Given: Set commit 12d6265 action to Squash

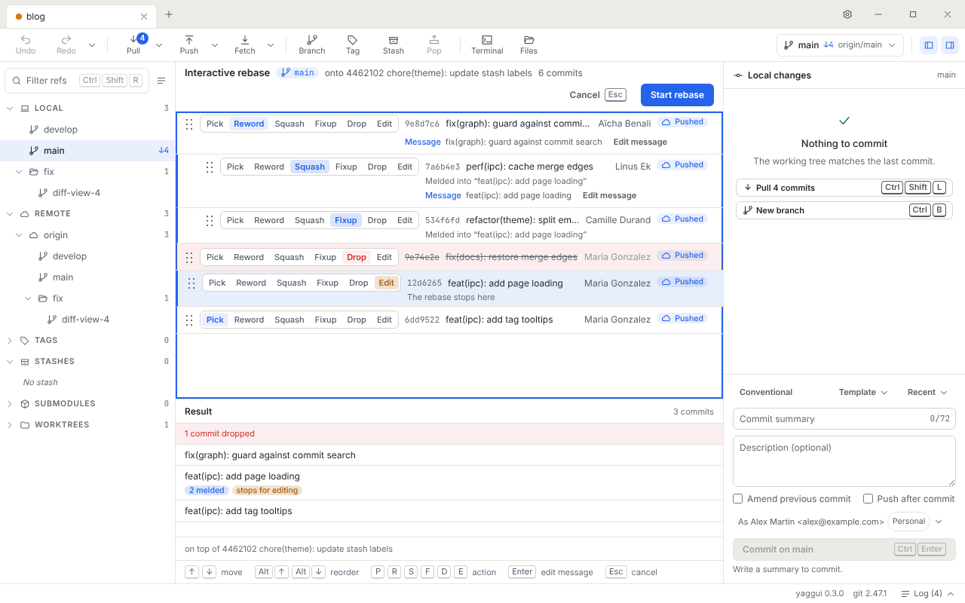Looking at the screenshot, I should (x=291, y=283).
